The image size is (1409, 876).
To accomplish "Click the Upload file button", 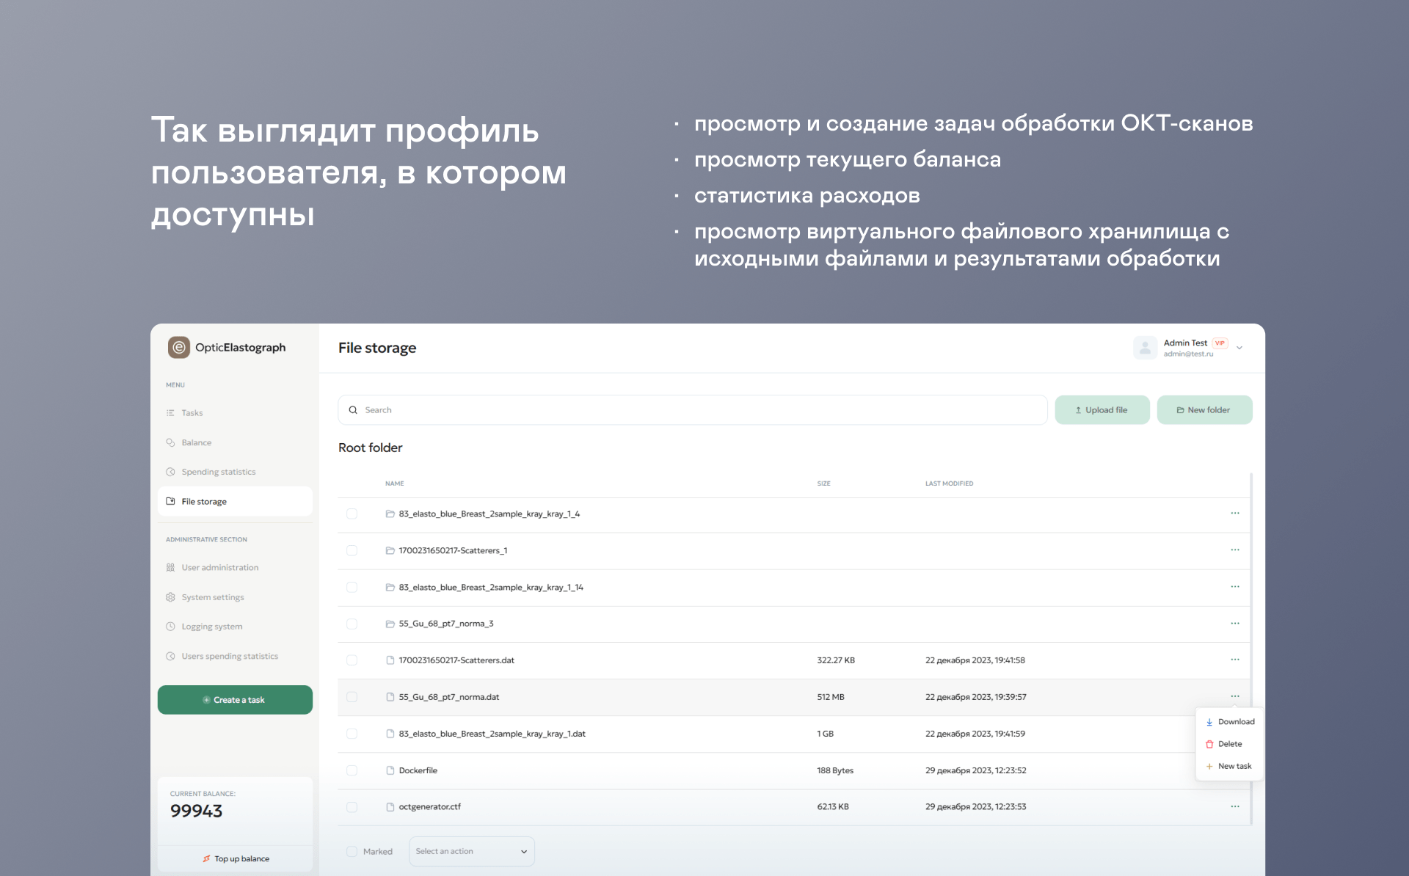I will (x=1102, y=410).
